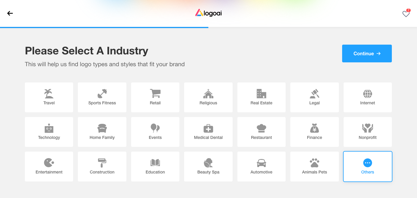This screenshot has width=417, height=198.
Task: Choose the Real Estate tile
Action: [x=261, y=97]
